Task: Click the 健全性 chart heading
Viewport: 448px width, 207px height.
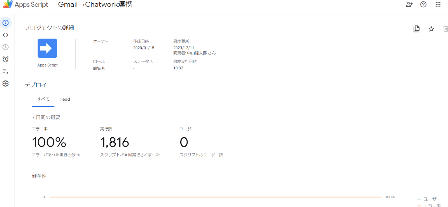Action: [39, 176]
